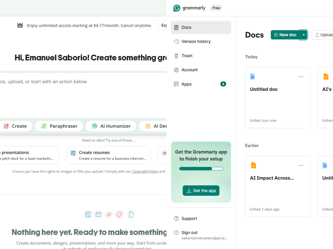This screenshot has width=333, height=249.
Task: Click the Support question mark icon
Action: (x=176, y=219)
